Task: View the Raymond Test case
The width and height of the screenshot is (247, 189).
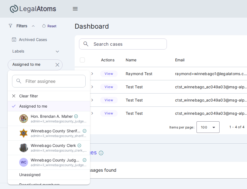Action: [x=109, y=74]
